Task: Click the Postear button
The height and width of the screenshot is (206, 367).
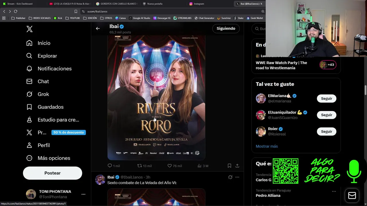Action: (52, 173)
